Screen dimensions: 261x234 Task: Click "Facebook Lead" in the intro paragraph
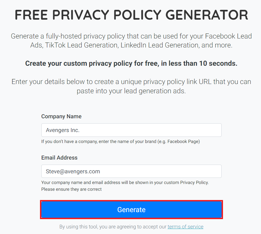click(228, 36)
